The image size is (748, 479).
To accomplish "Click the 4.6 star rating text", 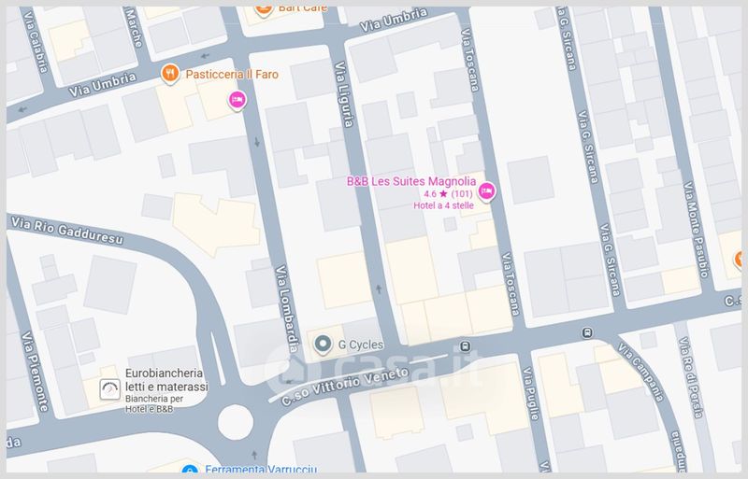I will click(447, 194).
